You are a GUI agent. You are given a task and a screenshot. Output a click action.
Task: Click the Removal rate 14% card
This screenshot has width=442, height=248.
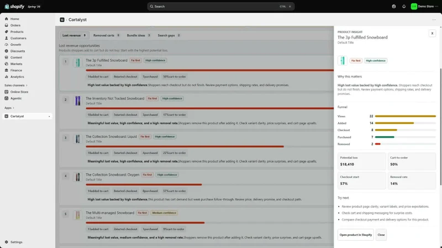pyautogui.click(x=412, y=181)
